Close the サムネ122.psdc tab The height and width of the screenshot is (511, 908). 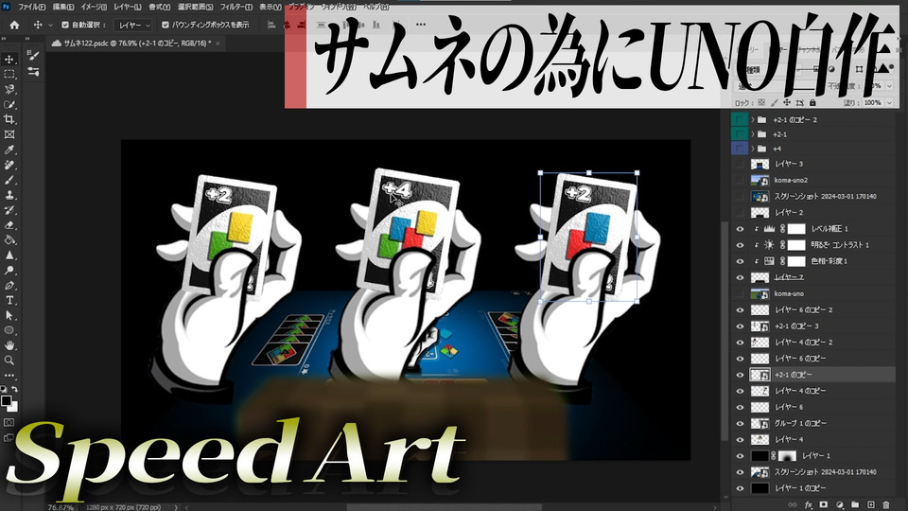point(218,44)
